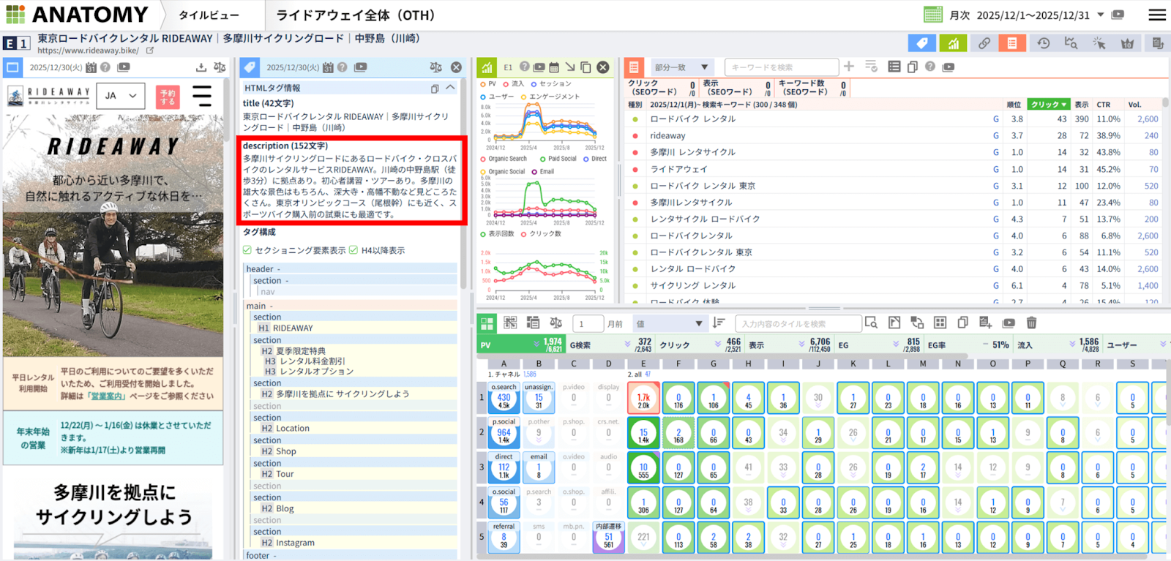Close the HTML tag info panel
Image resolution: width=1171 pixels, height=561 pixels.
click(456, 67)
